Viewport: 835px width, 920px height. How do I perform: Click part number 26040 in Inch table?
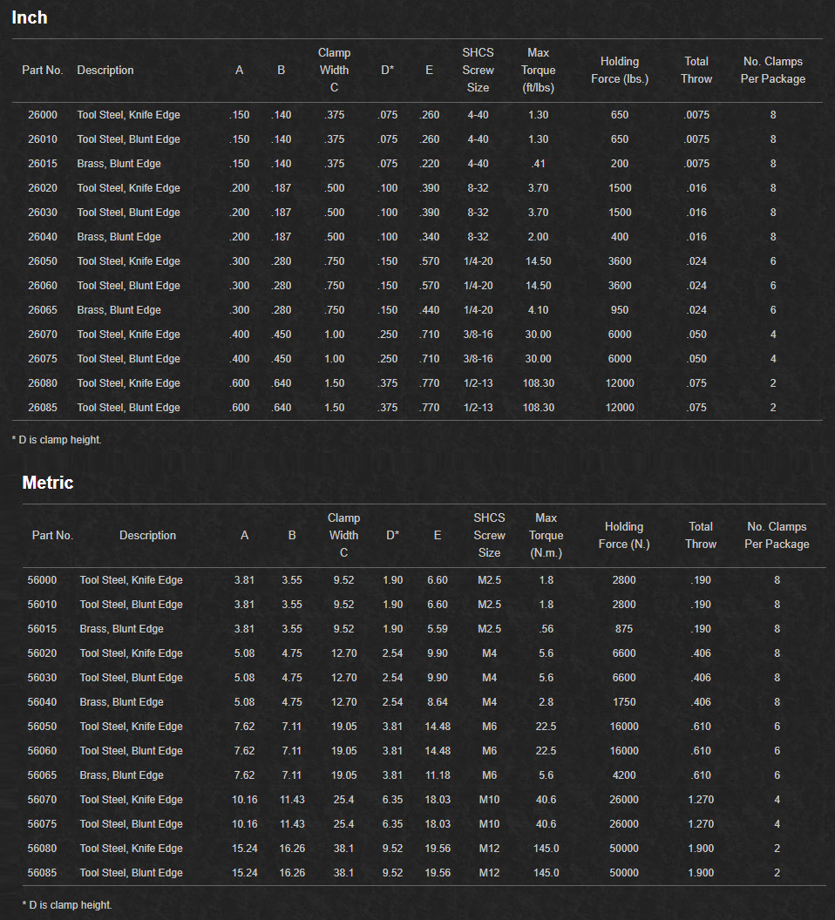coord(43,237)
